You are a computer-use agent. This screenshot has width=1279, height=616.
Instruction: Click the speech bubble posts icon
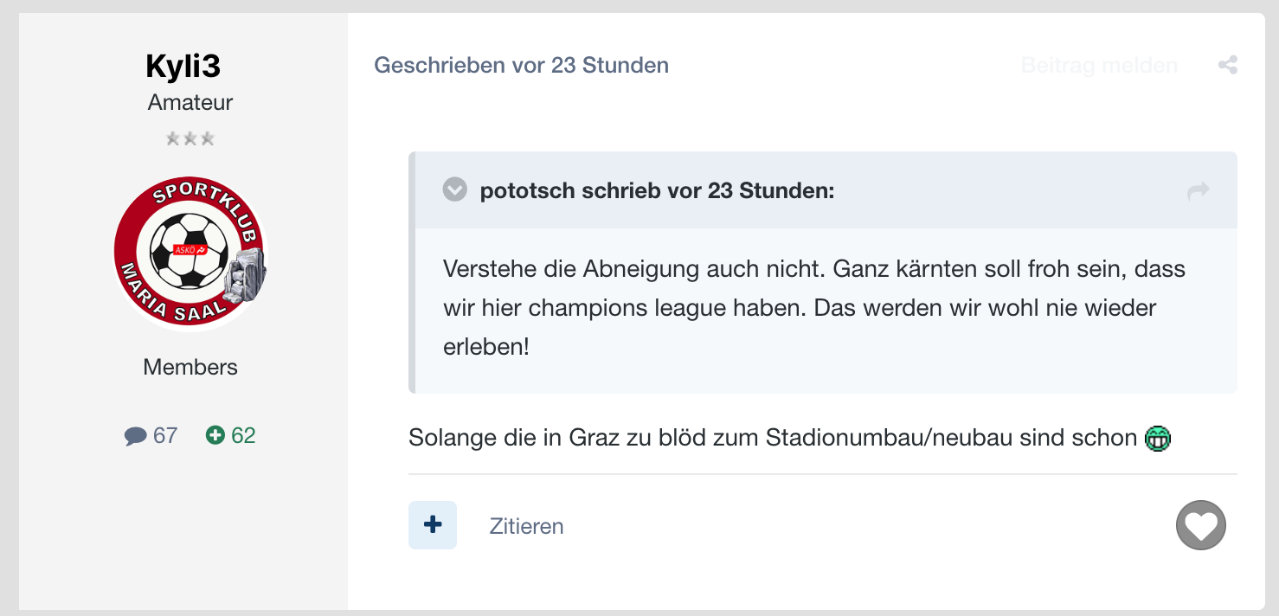[x=135, y=436]
